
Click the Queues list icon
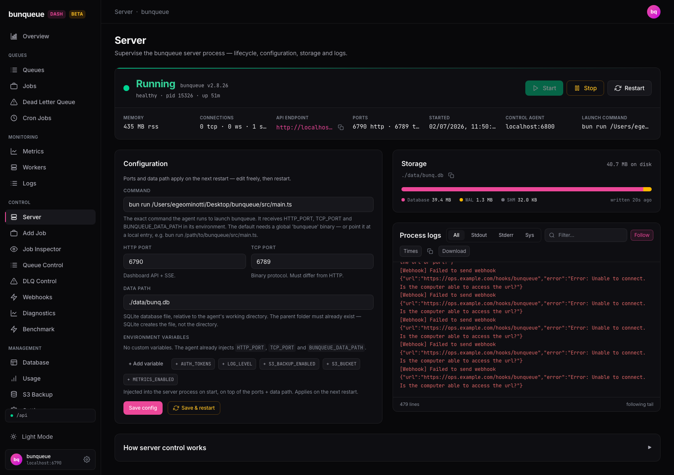coord(14,70)
